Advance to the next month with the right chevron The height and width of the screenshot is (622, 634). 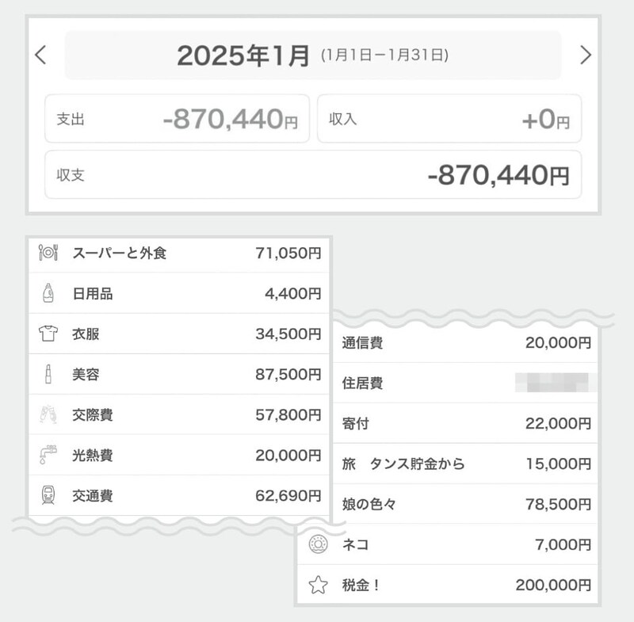[586, 55]
